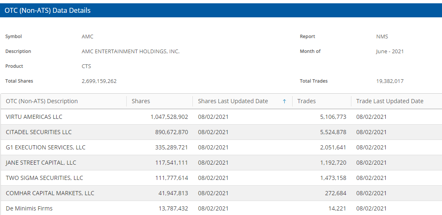This screenshot has width=442, height=215.
Task: Click shares value 117,541,111
Action: [171, 163]
